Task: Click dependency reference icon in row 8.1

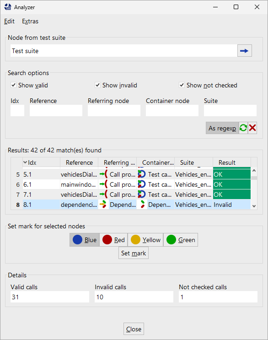Action: pyautogui.click(x=103, y=204)
